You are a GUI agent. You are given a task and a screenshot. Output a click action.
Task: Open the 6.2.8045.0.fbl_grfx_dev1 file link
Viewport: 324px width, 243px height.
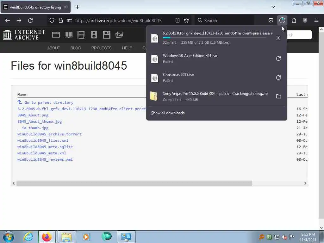(82, 109)
